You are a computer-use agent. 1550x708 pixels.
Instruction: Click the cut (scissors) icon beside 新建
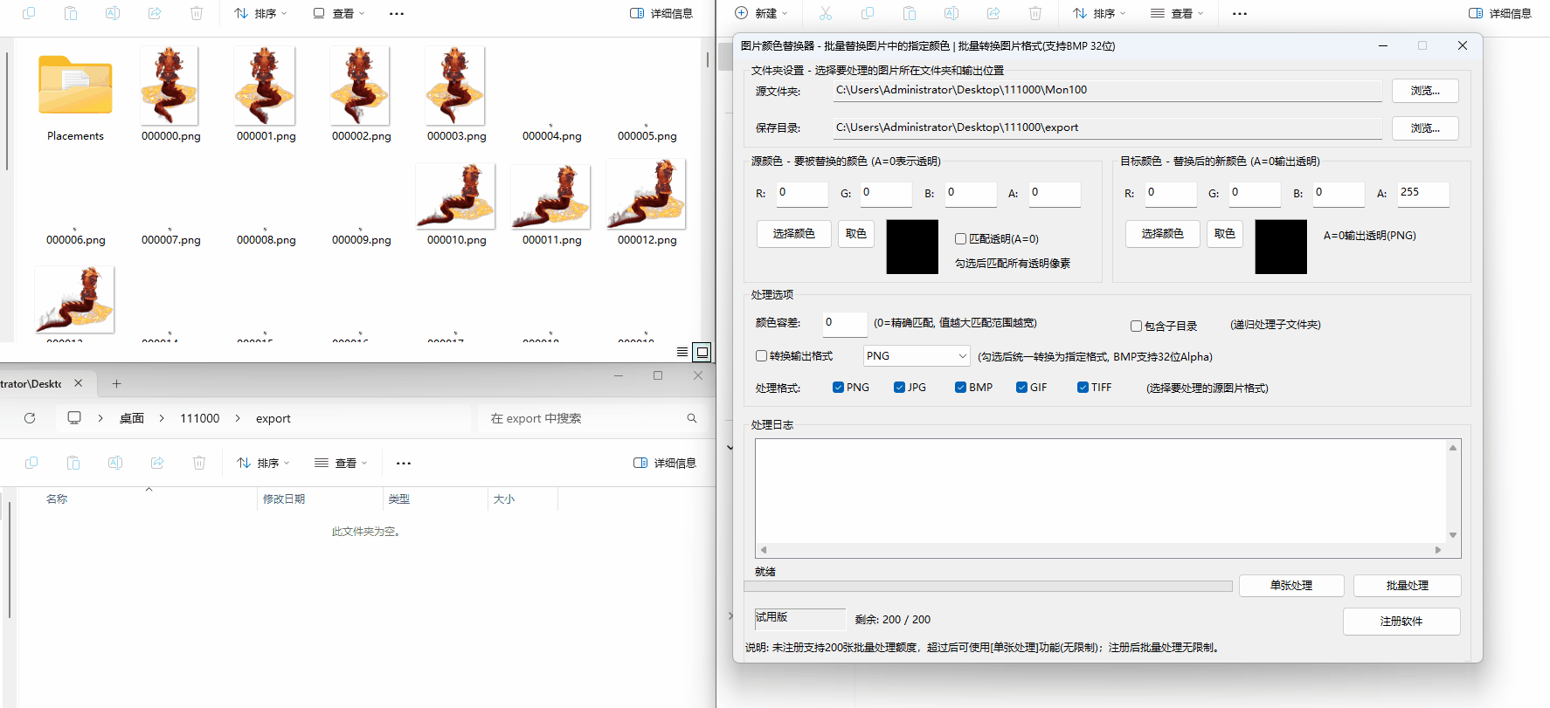coord(826,13)
